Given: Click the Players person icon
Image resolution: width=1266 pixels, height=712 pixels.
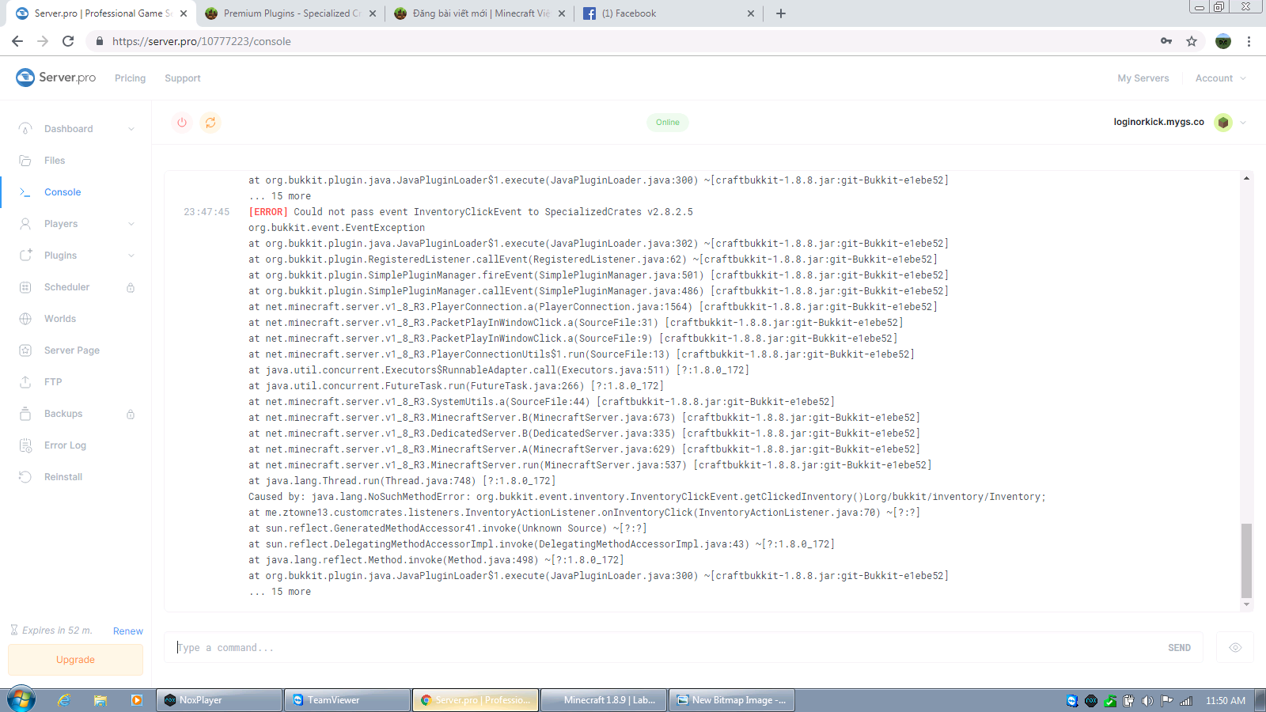Looking at the screenshot, I should (x=25, y=224).
